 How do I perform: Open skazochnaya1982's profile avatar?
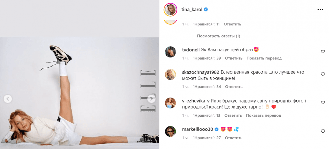[170, 74]
